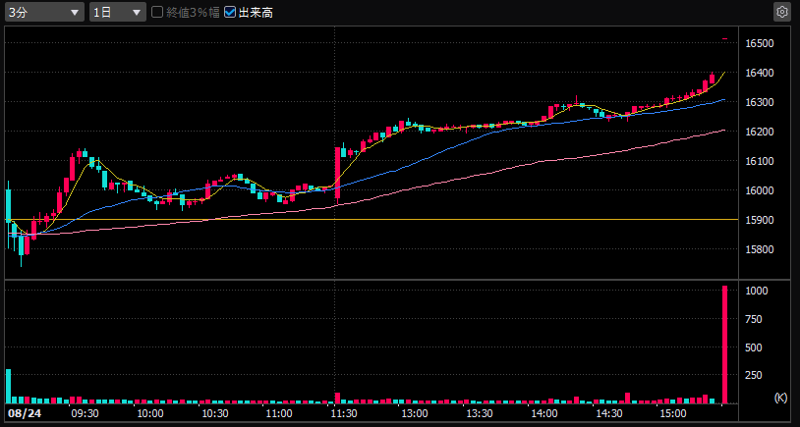800x427 pixels.
Task: Select the 16300 price axis label
Action: (x=759, y=102)
